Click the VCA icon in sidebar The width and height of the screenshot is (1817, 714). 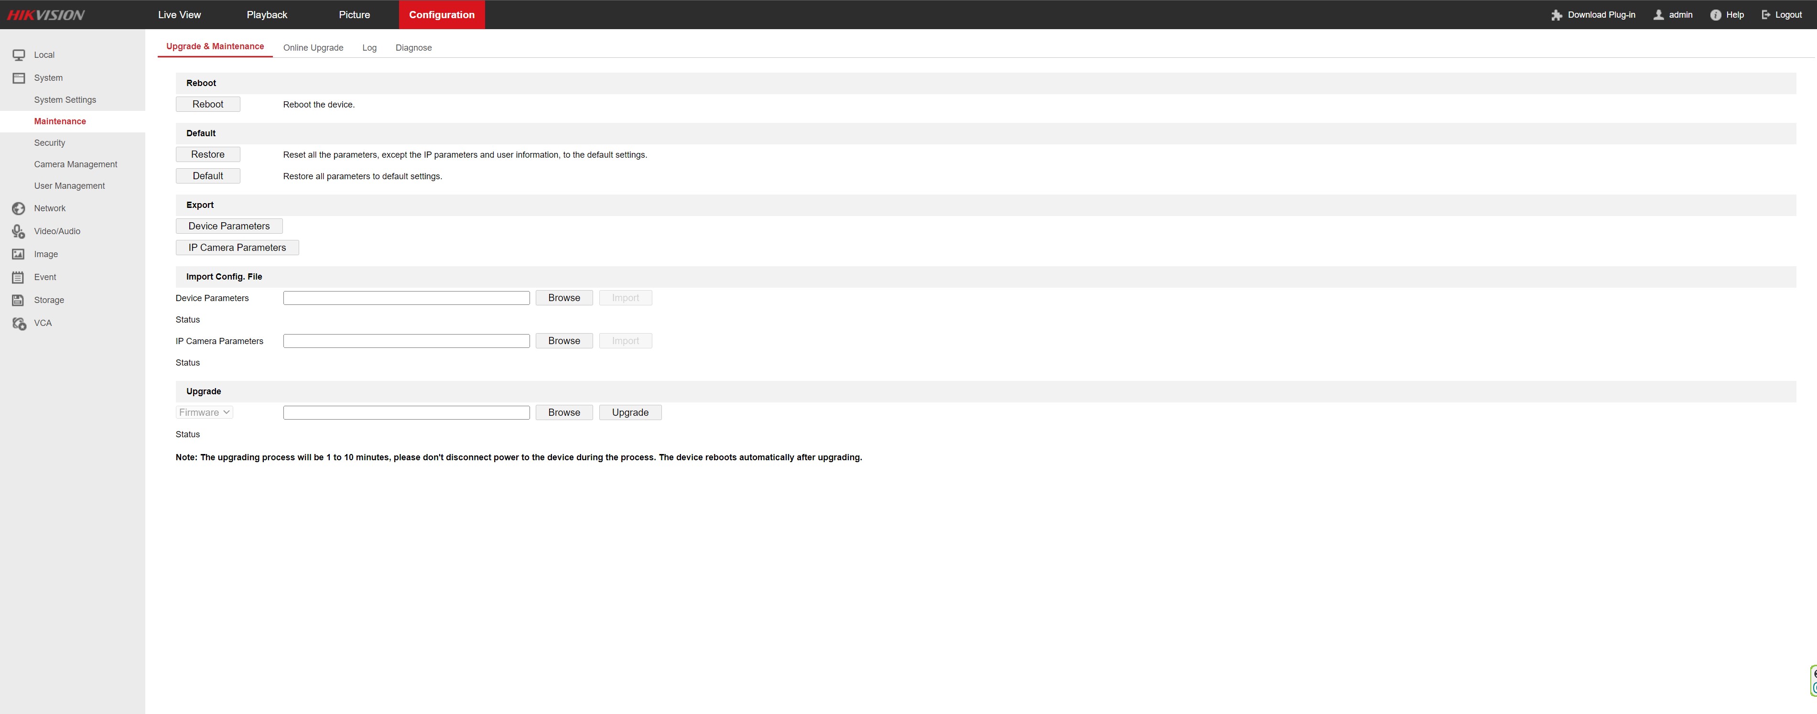click(x=19, y=324)
